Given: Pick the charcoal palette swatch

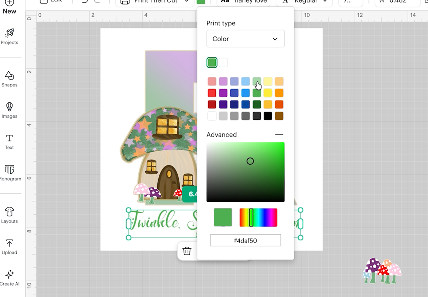Looking at the screenshot, I should [x=257, y=116].
